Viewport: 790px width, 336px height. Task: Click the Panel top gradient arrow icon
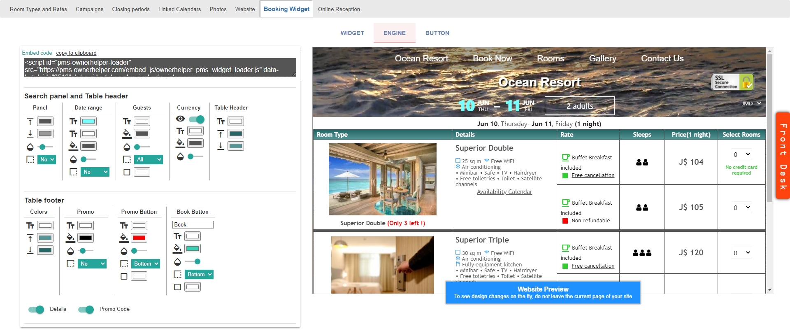pyautogui.click(x=30, y=121)
